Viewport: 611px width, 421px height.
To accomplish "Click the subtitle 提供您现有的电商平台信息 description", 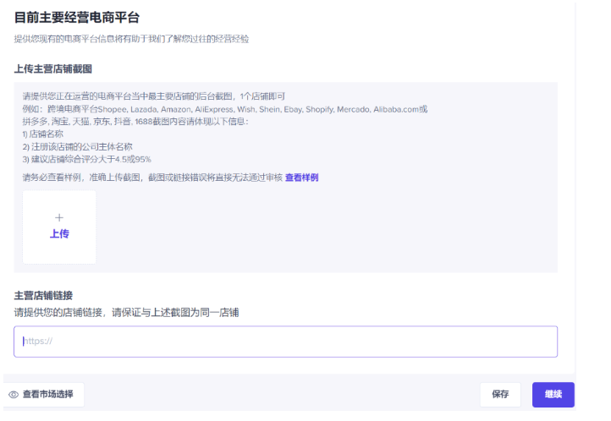I will pyautogui.click(x=131, y=39).
